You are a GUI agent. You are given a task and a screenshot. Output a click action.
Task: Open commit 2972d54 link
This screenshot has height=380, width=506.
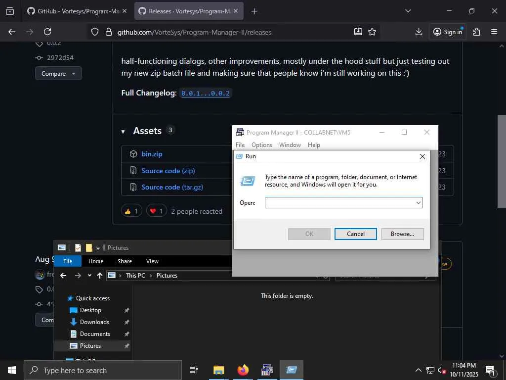point(60,57)
